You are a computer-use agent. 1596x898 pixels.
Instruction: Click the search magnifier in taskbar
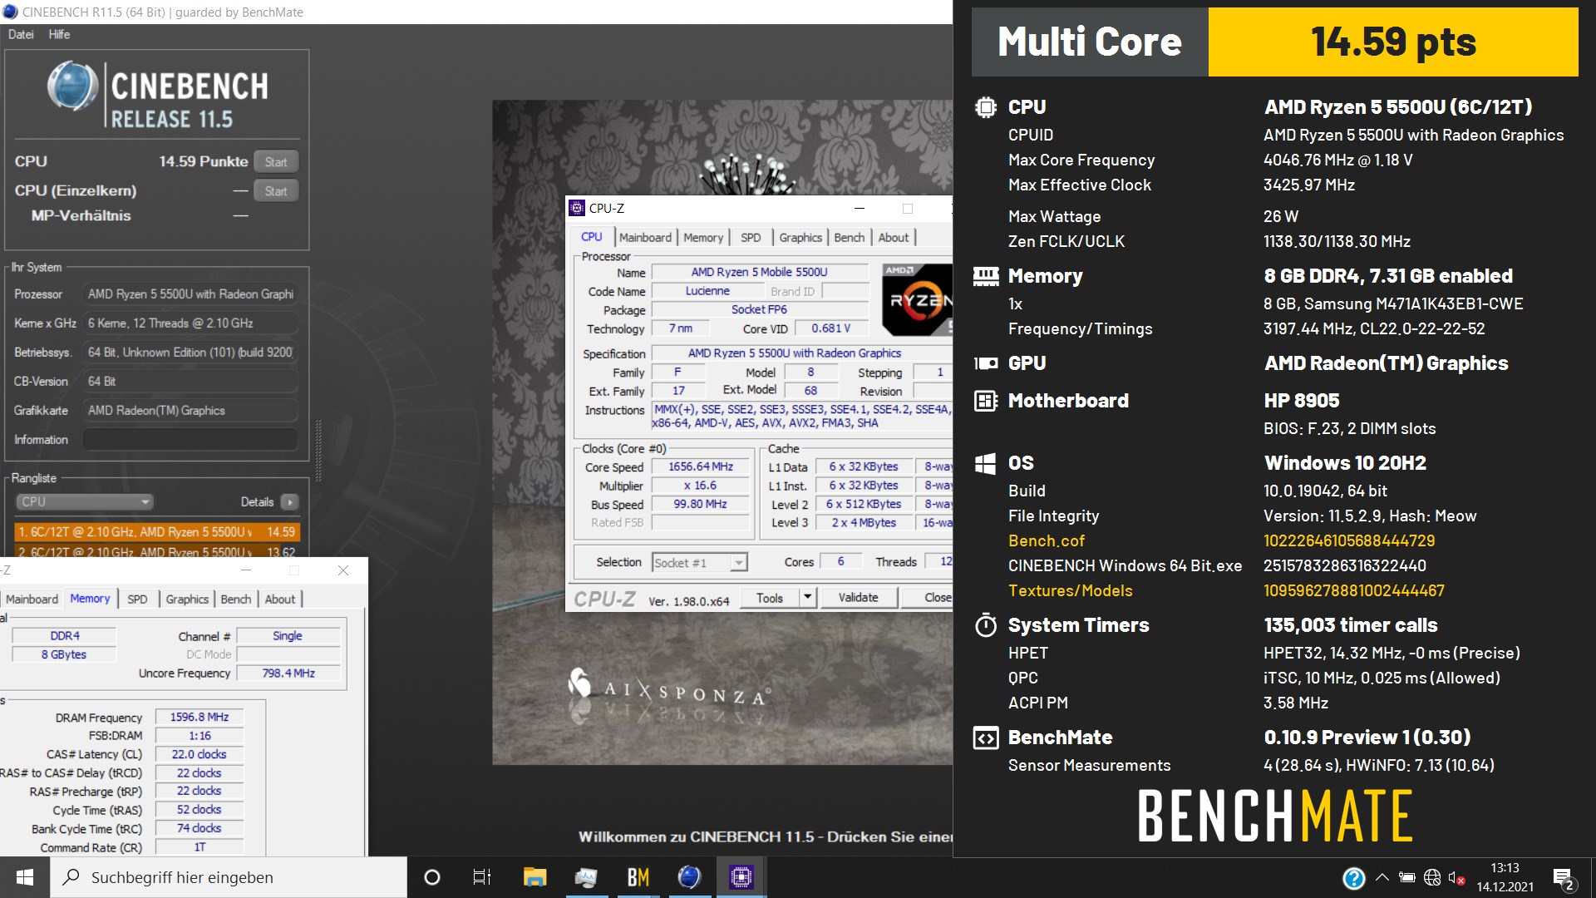pos(71,877)
